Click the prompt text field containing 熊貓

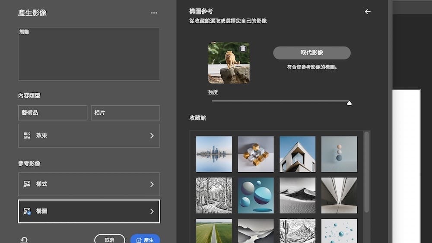click(89, 54)
